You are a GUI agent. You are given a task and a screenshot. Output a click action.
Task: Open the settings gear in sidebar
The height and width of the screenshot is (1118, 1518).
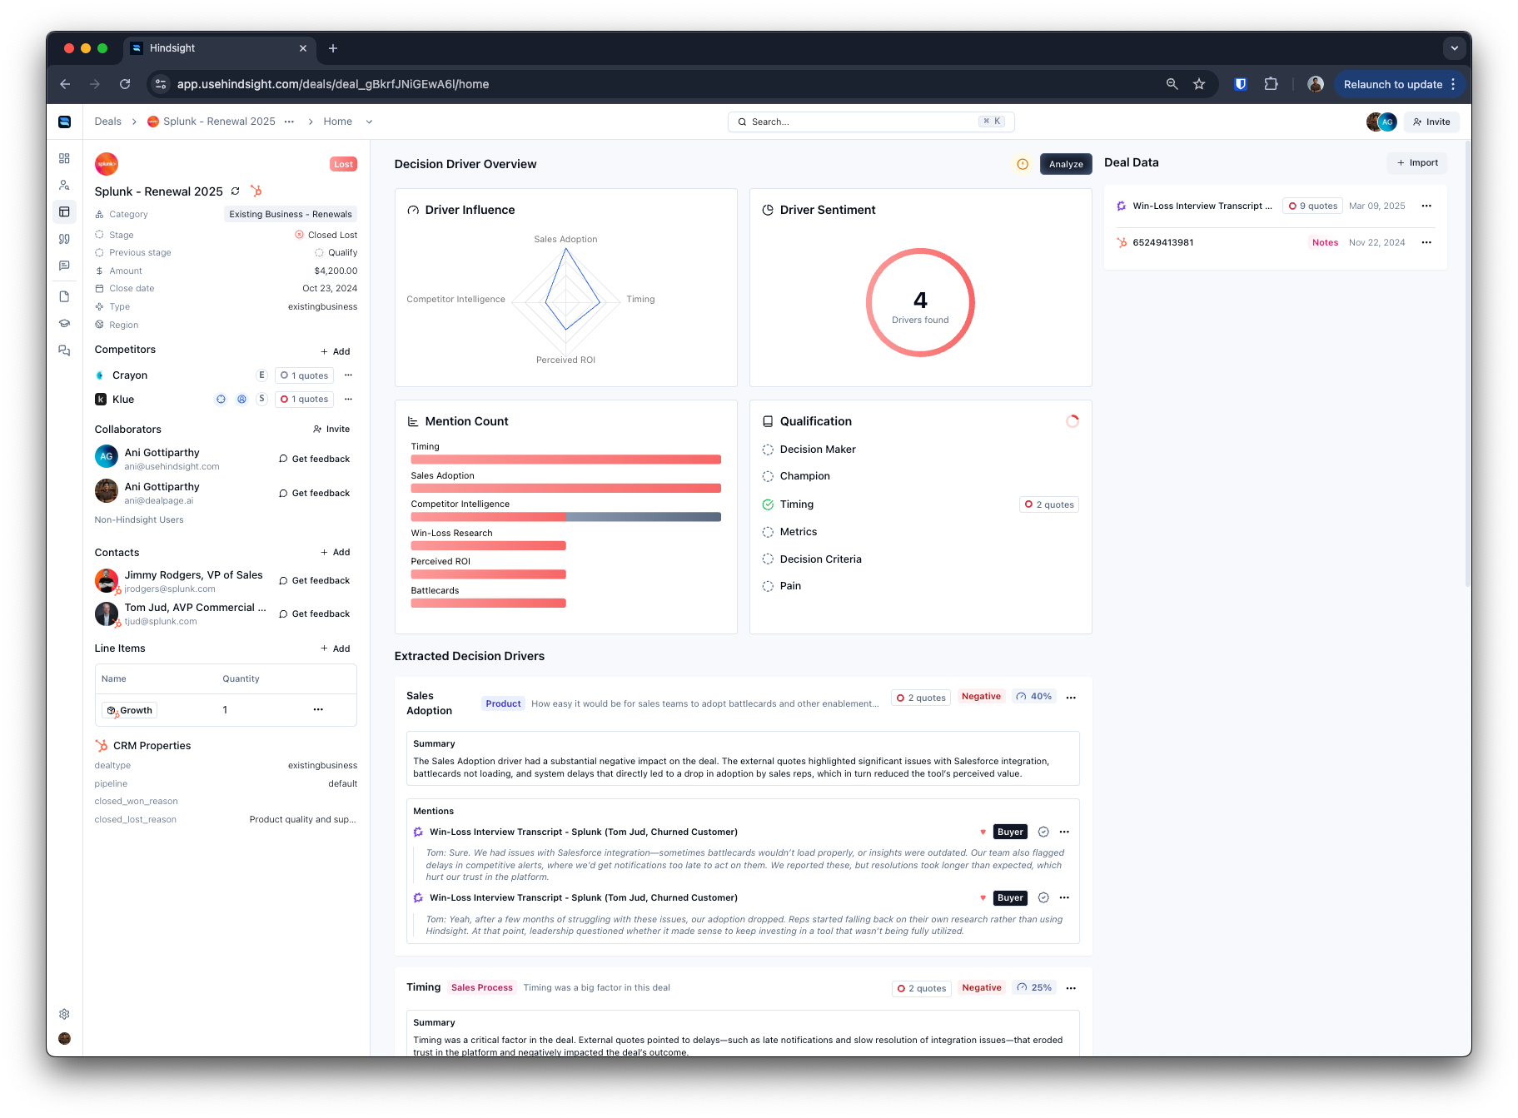[x=64, y=1014]
